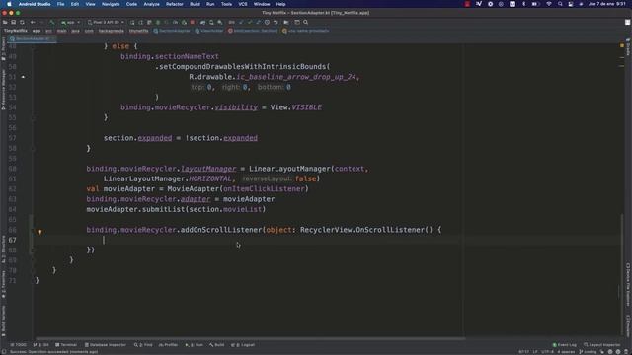Open the TODO tool window
Viewport: 632px width, 355px height.
18,345
